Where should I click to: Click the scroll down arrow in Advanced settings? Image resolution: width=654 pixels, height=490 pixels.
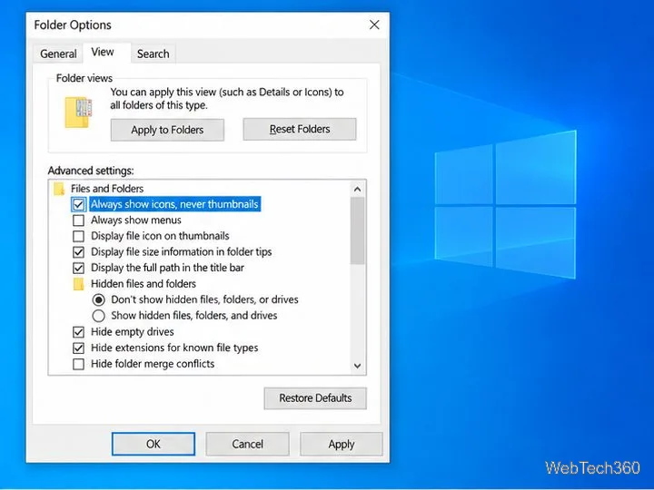click(358, 366)
